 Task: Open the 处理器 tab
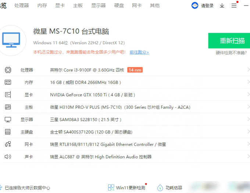[22, 6]
